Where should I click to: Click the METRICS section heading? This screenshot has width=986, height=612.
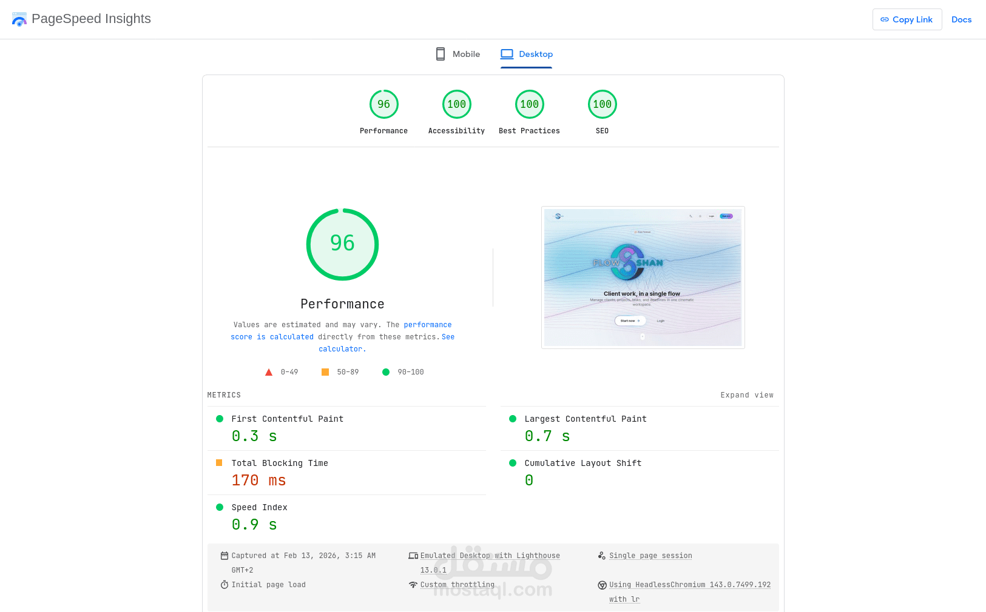point(224,395)
